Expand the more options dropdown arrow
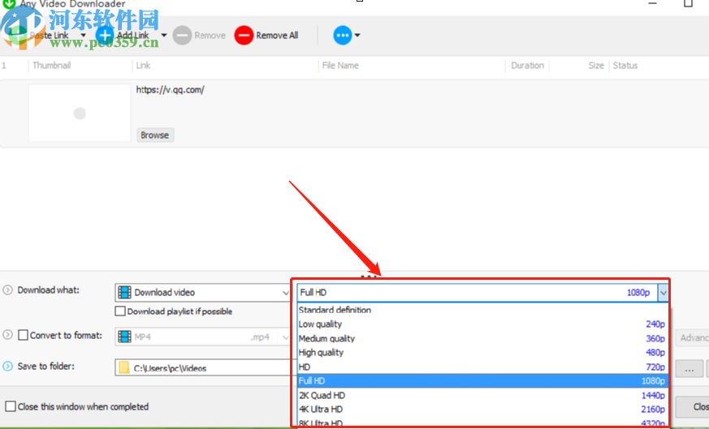 [x=357, y=35]
